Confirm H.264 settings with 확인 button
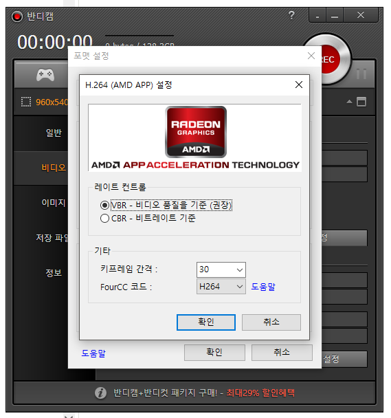Image resolution: width=391 pixels, height=418 pixels. tap(206, 322)
